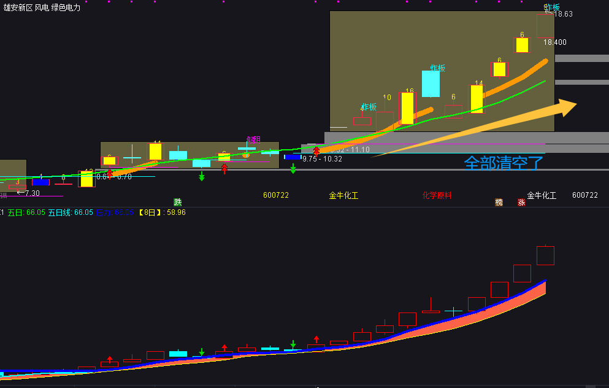Click the 风电 concept tag
Screen dimensions: 609x388
pos(42,7)
